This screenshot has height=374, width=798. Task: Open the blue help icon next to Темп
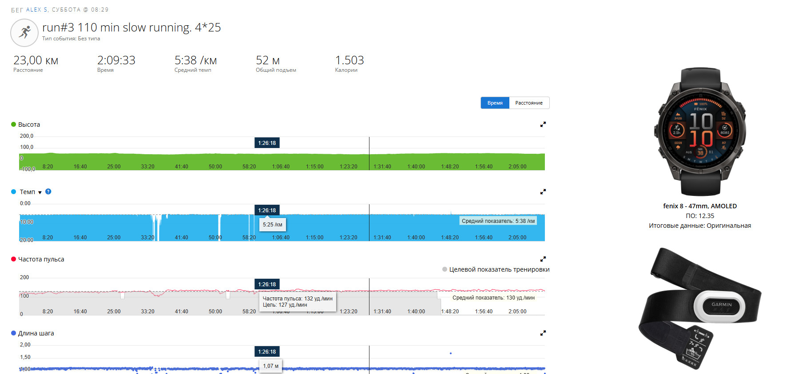pyautogui.click(x=48, y=191)
